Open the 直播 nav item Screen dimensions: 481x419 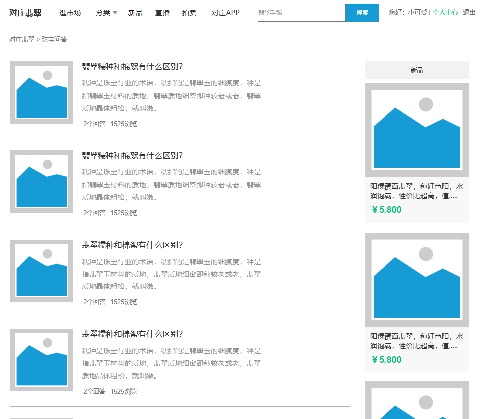click(x=162, y=13)
